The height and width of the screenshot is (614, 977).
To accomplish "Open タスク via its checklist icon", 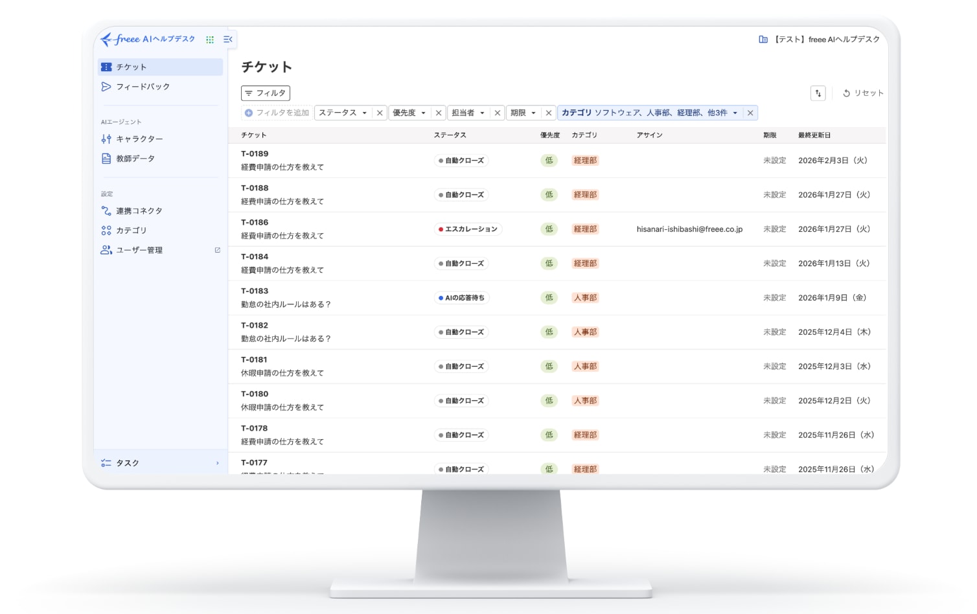I will [106, 462].
